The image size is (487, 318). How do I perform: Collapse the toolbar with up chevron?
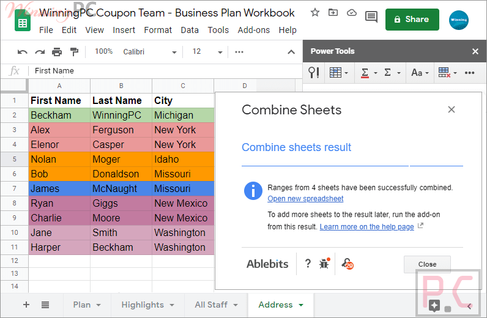(x=291, y=52)
